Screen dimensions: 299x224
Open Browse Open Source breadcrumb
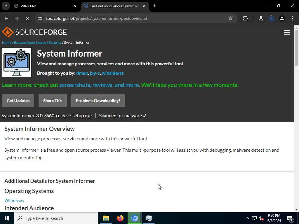(30, 43)
